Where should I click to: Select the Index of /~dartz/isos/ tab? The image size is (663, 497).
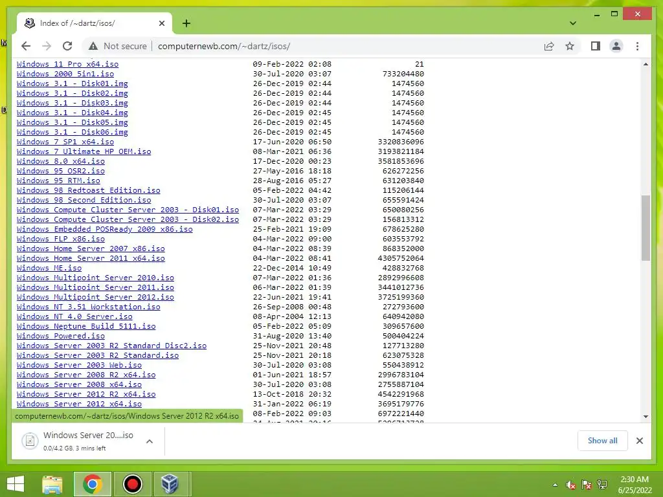pyautogui.click(x=95, y=23)
